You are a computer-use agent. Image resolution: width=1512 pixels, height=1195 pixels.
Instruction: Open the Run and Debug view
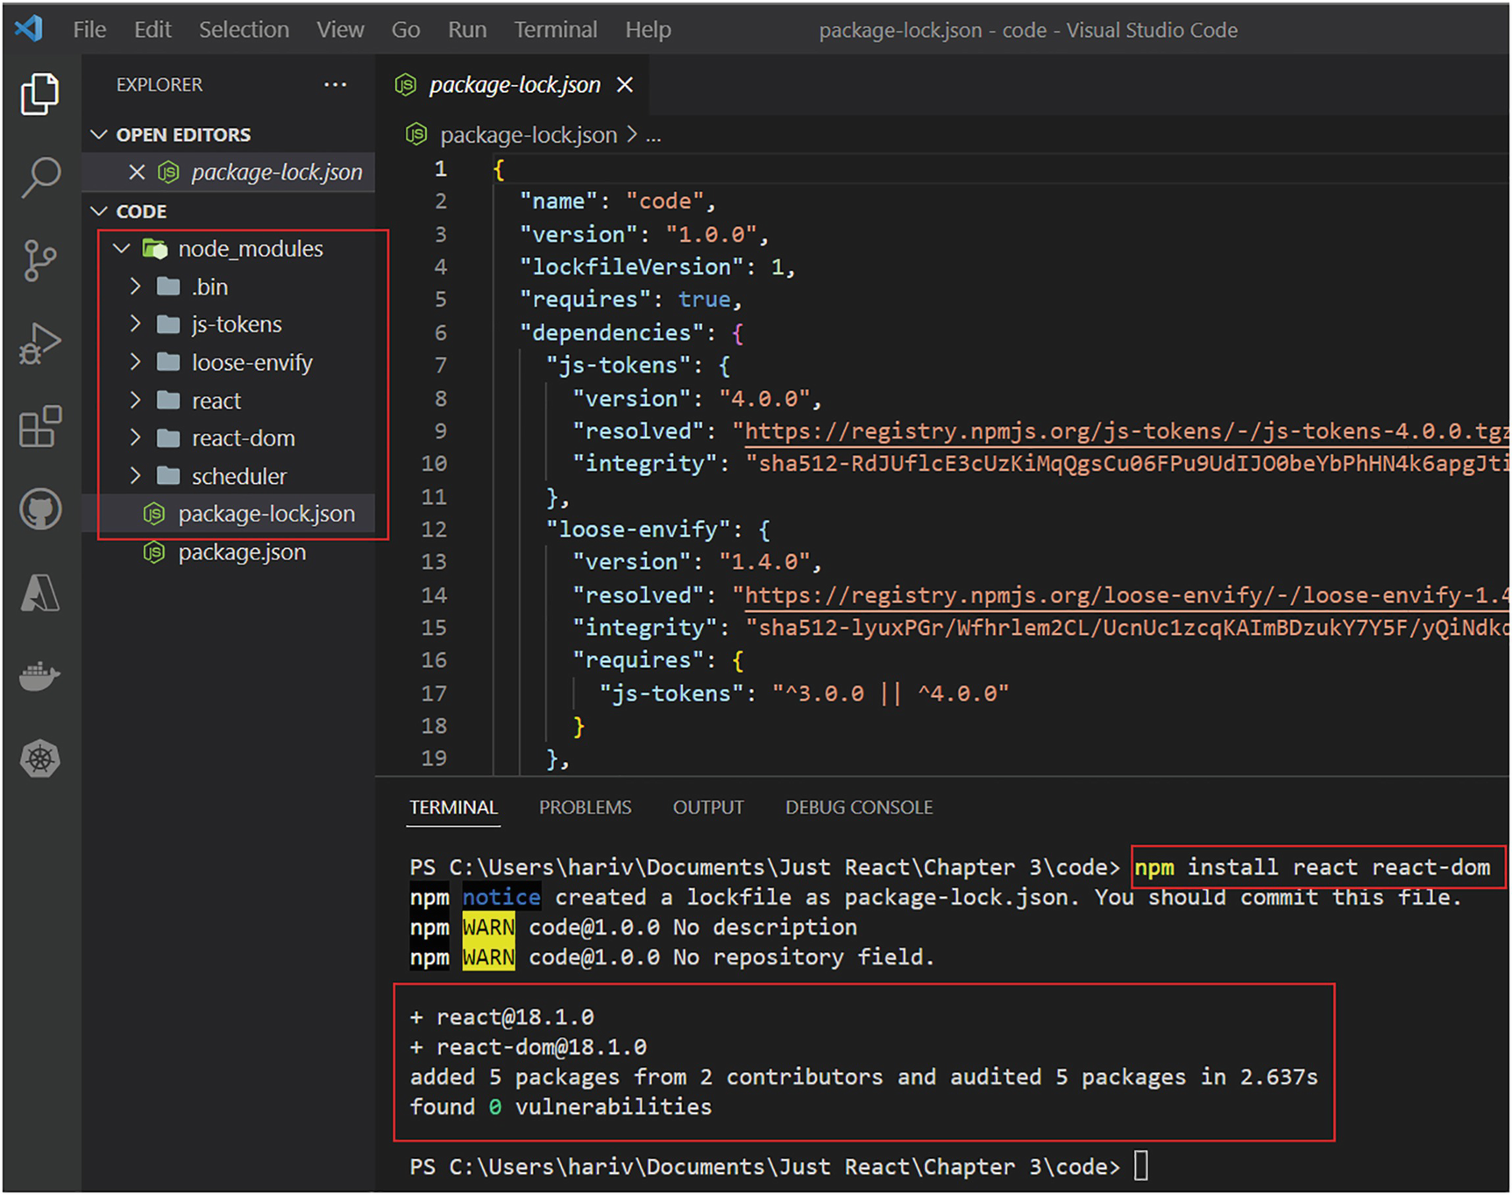39,344
